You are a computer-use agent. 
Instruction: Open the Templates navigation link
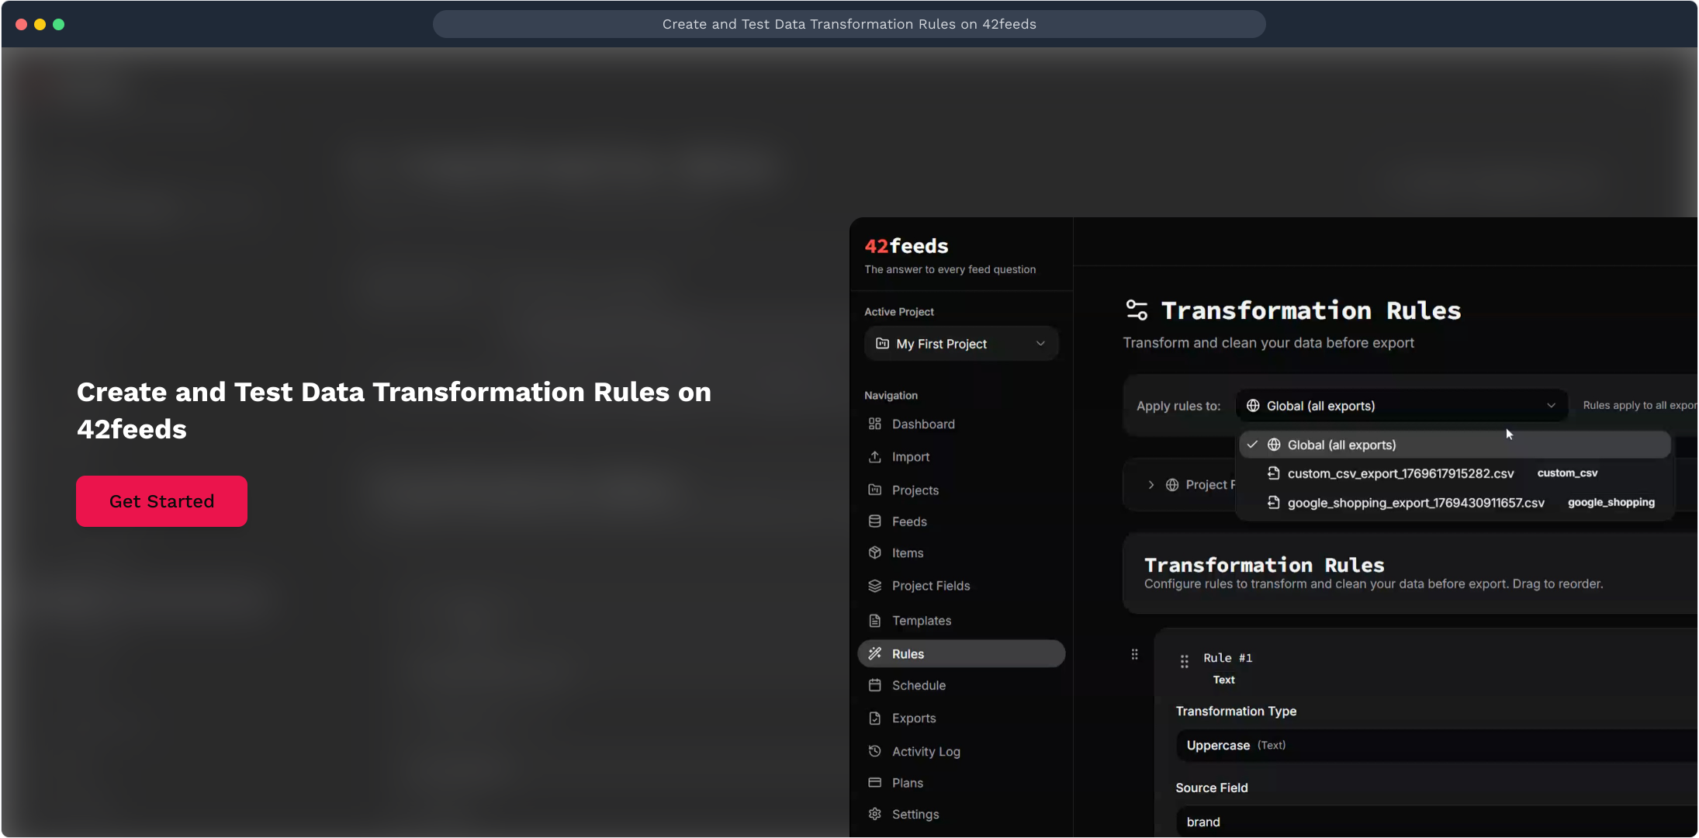[x=921, y=621]
